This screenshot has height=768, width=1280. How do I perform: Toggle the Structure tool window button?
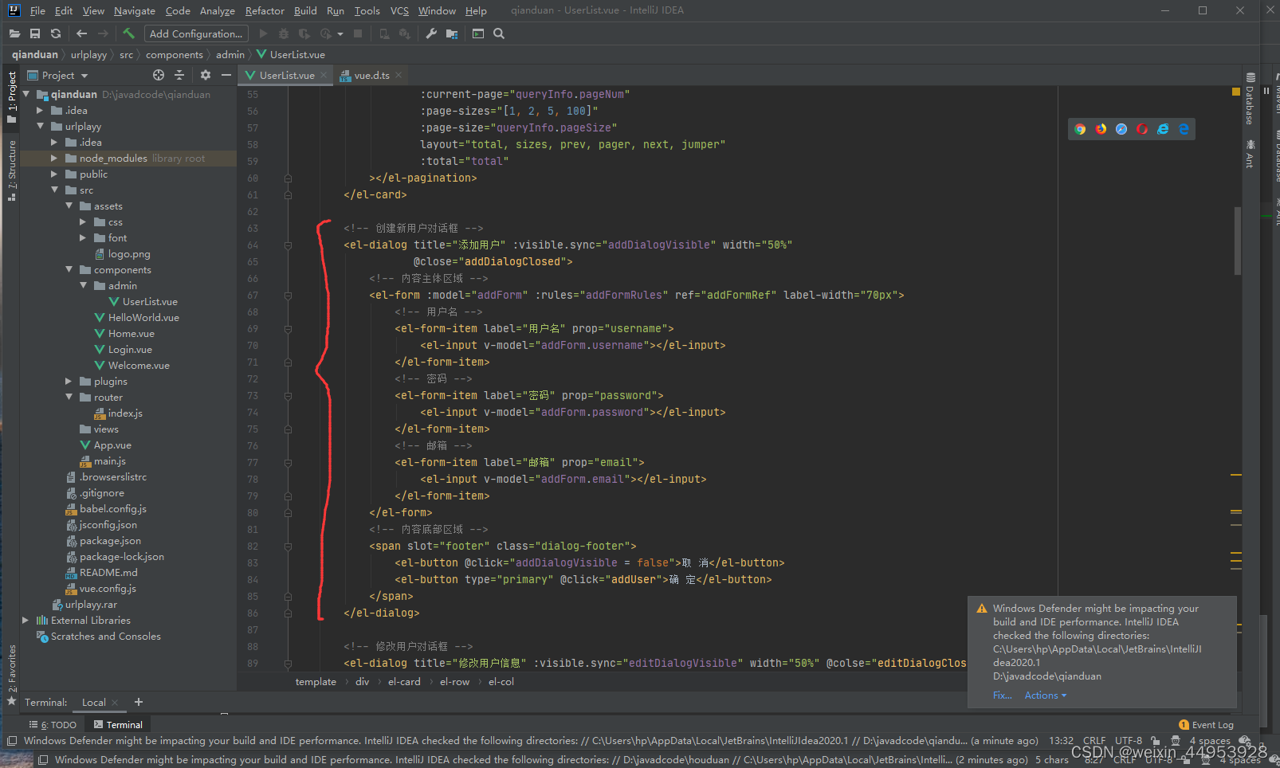[x=11, y=170]
